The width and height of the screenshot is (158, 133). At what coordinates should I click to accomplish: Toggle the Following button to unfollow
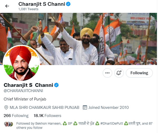(x=139, y=73)
